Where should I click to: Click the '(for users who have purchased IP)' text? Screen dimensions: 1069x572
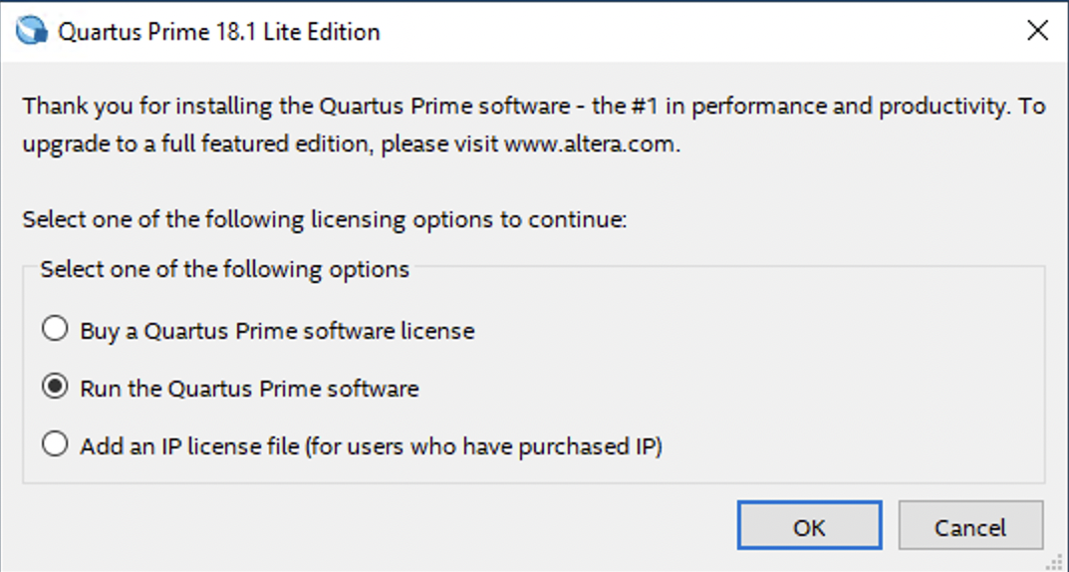click(x=483, y=446)
